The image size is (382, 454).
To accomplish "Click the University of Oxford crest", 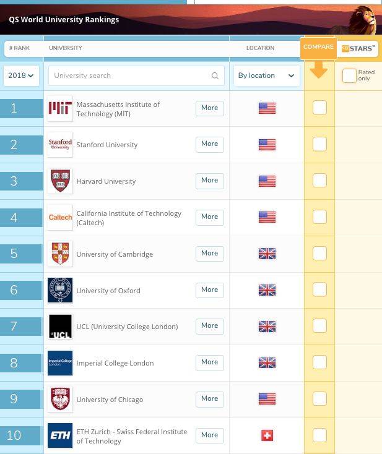I will tap(60, 290).
